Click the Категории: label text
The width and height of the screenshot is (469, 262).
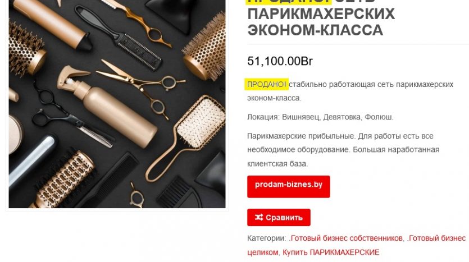pos(266,238)
